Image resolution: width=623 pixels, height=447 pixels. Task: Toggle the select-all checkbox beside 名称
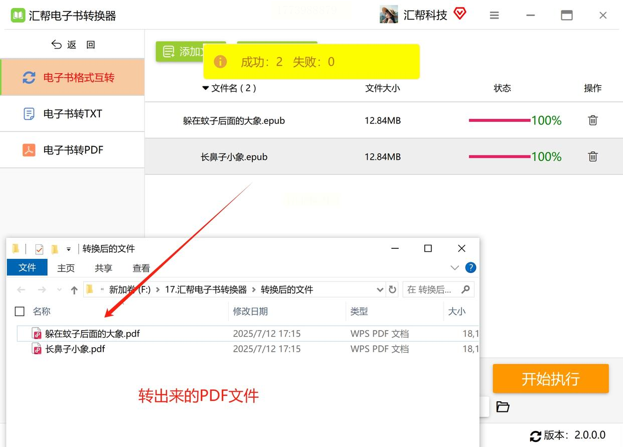[20, 312]
